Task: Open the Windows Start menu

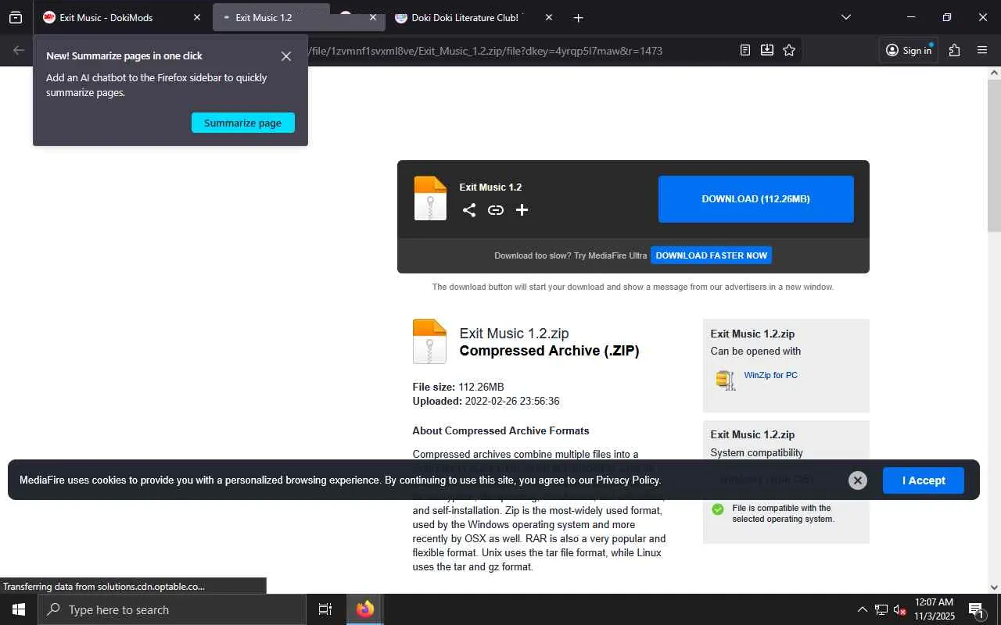Action: click(x=19, y=609)
